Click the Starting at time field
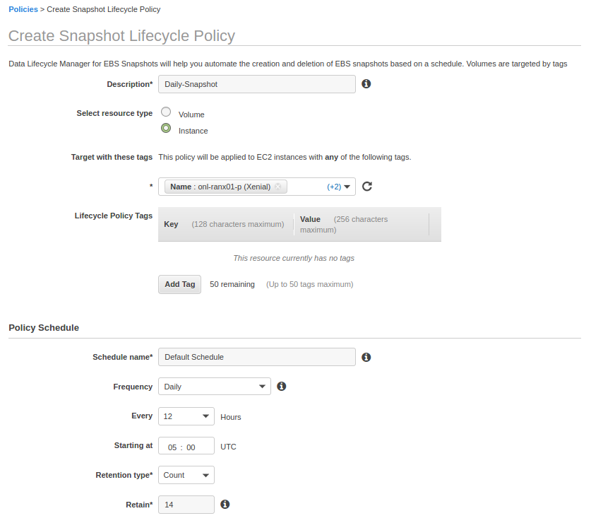 [x=186, y=446]
